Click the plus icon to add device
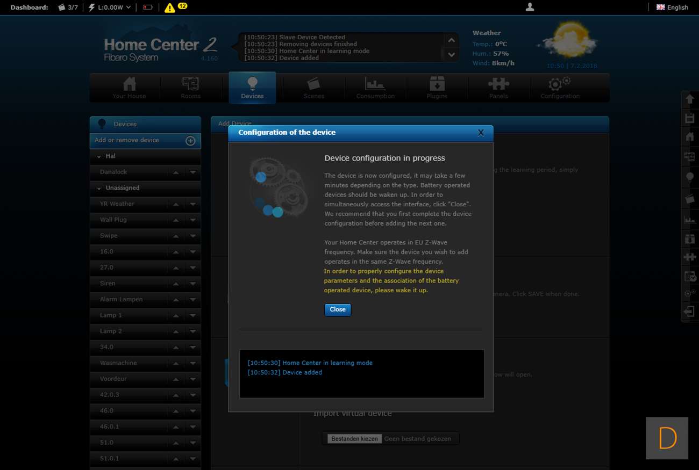Image resolution: width=699 pixels, height=470 pixels. (190, 141)
